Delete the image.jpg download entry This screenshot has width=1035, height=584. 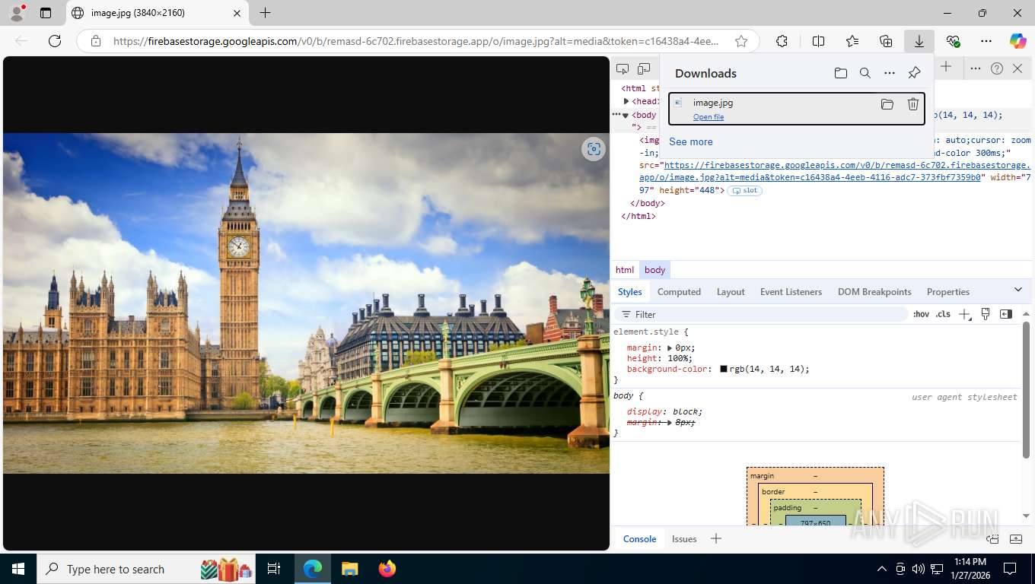click(913, 104)
